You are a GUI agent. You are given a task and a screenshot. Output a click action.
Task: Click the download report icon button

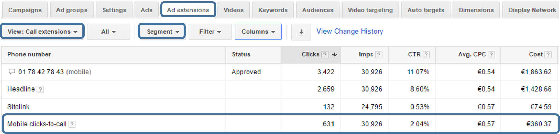click(x=301, y=32)
